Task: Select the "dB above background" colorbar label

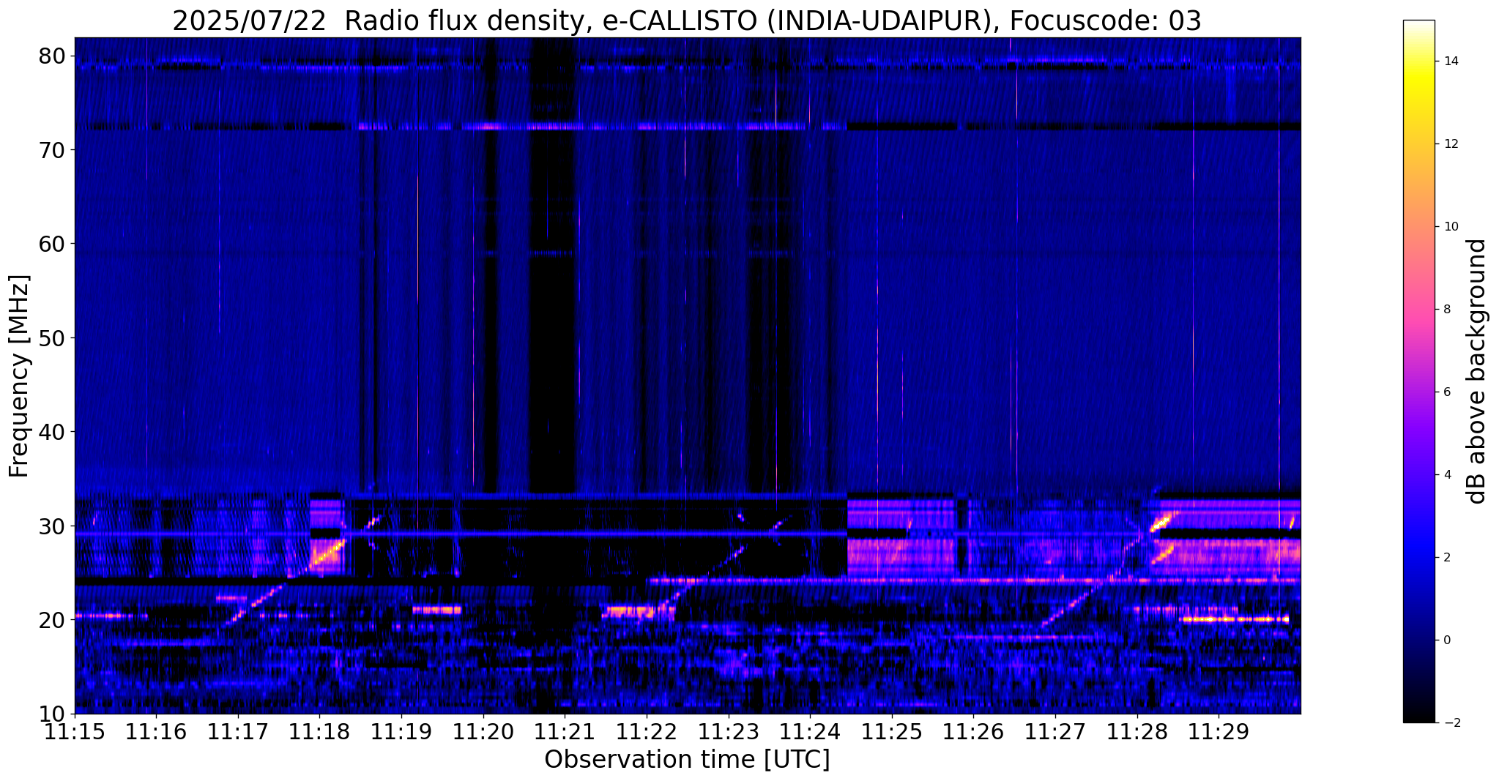Action: 1477,371
